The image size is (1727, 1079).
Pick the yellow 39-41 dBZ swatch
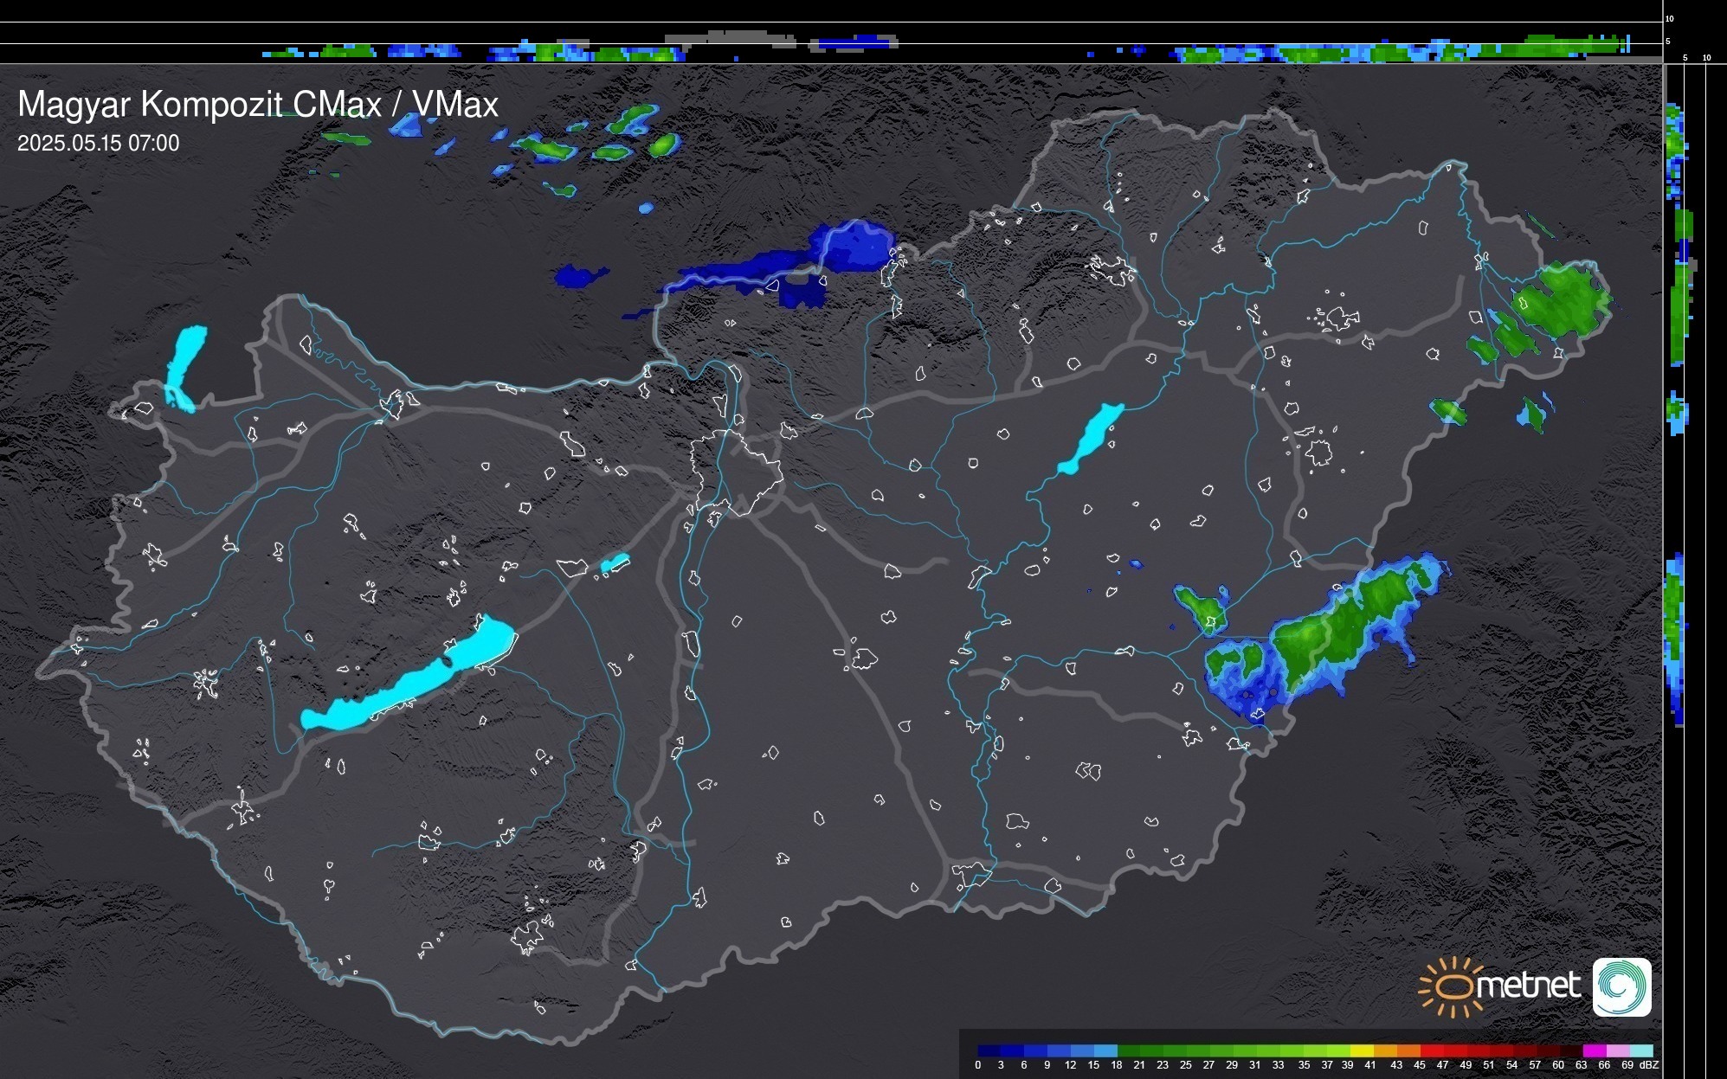[1362, 1050]
